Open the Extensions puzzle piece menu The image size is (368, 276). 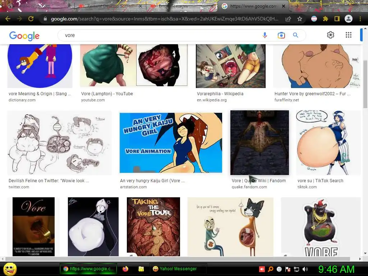click(325, 19)
